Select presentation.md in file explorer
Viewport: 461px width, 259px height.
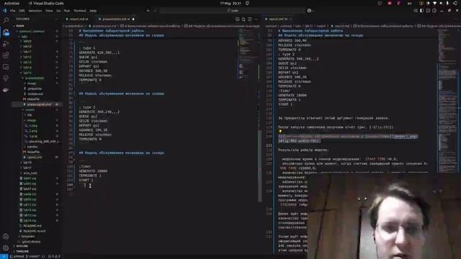pyautogui.click(x=39, y=104)
